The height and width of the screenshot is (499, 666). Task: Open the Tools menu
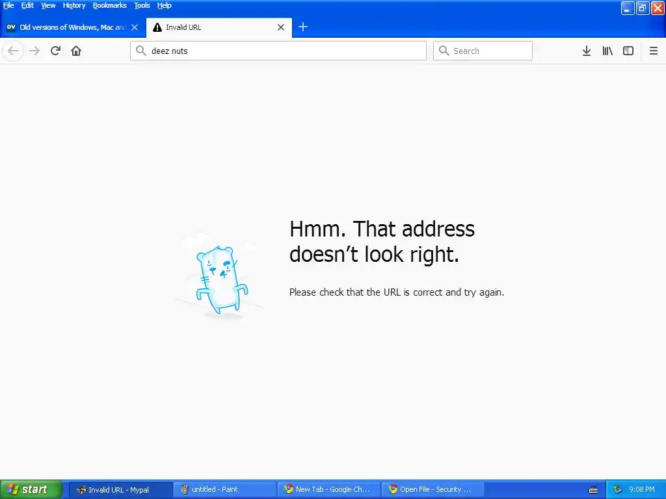click(x=142, y=5)
